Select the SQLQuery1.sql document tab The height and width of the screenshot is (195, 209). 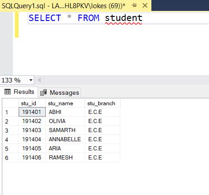[64, 6]
